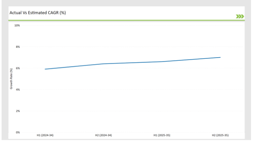The height and width of the screenshot is (142, 253).
Task: Click the '8%' y-axis label
Action: [x=18, y=47]
